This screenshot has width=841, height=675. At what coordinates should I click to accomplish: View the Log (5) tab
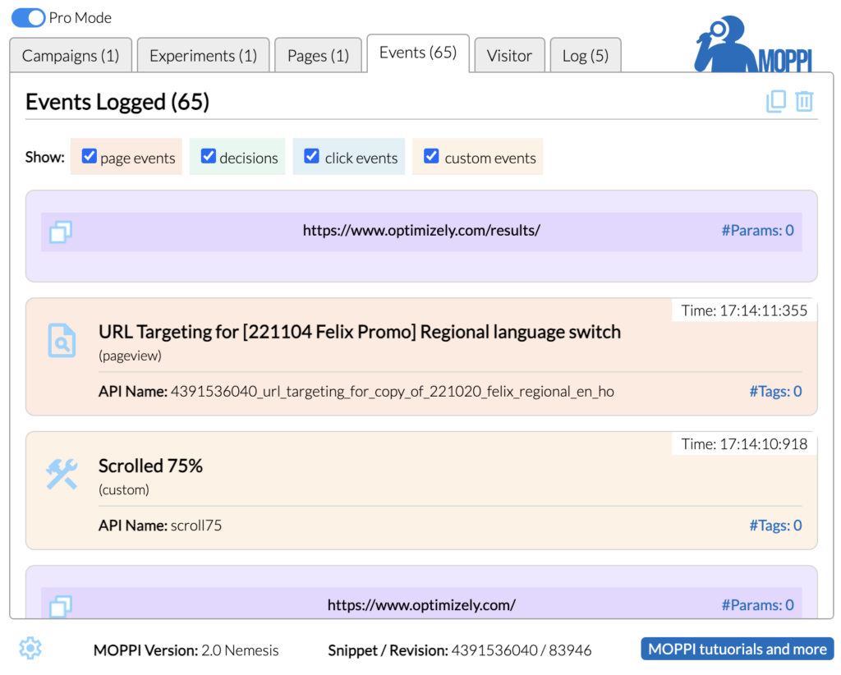point(586,55)
